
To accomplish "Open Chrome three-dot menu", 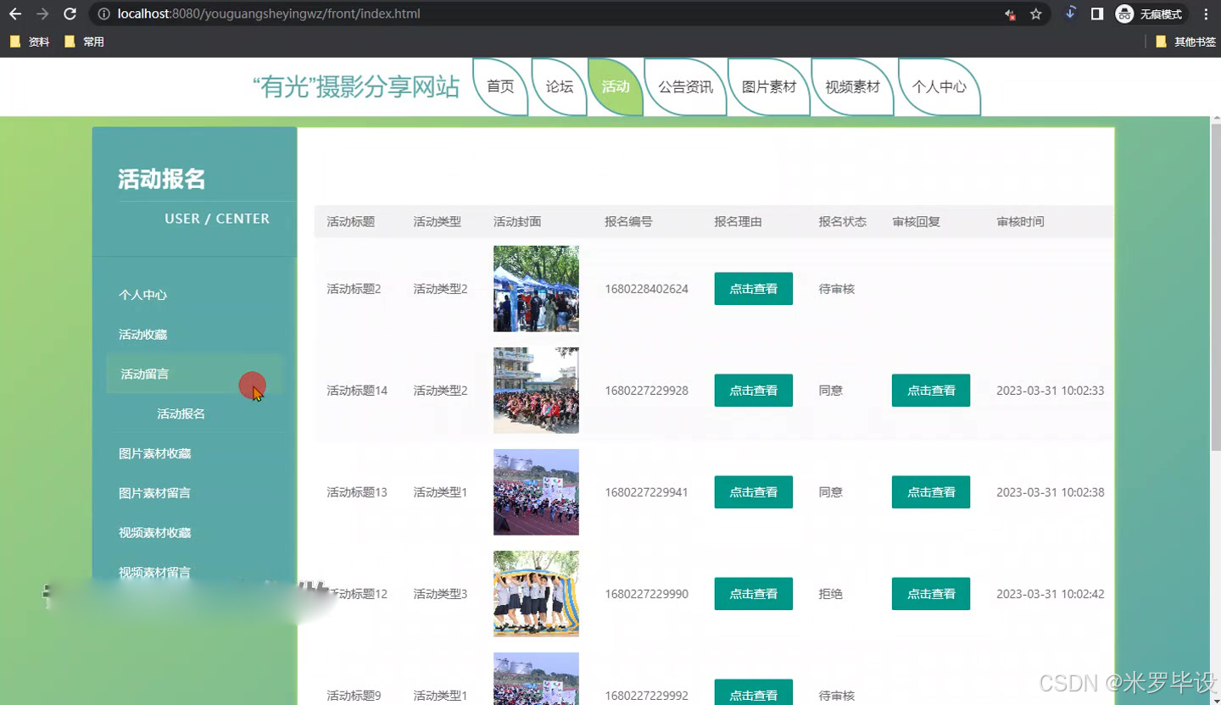I will tap(1206, 14).
